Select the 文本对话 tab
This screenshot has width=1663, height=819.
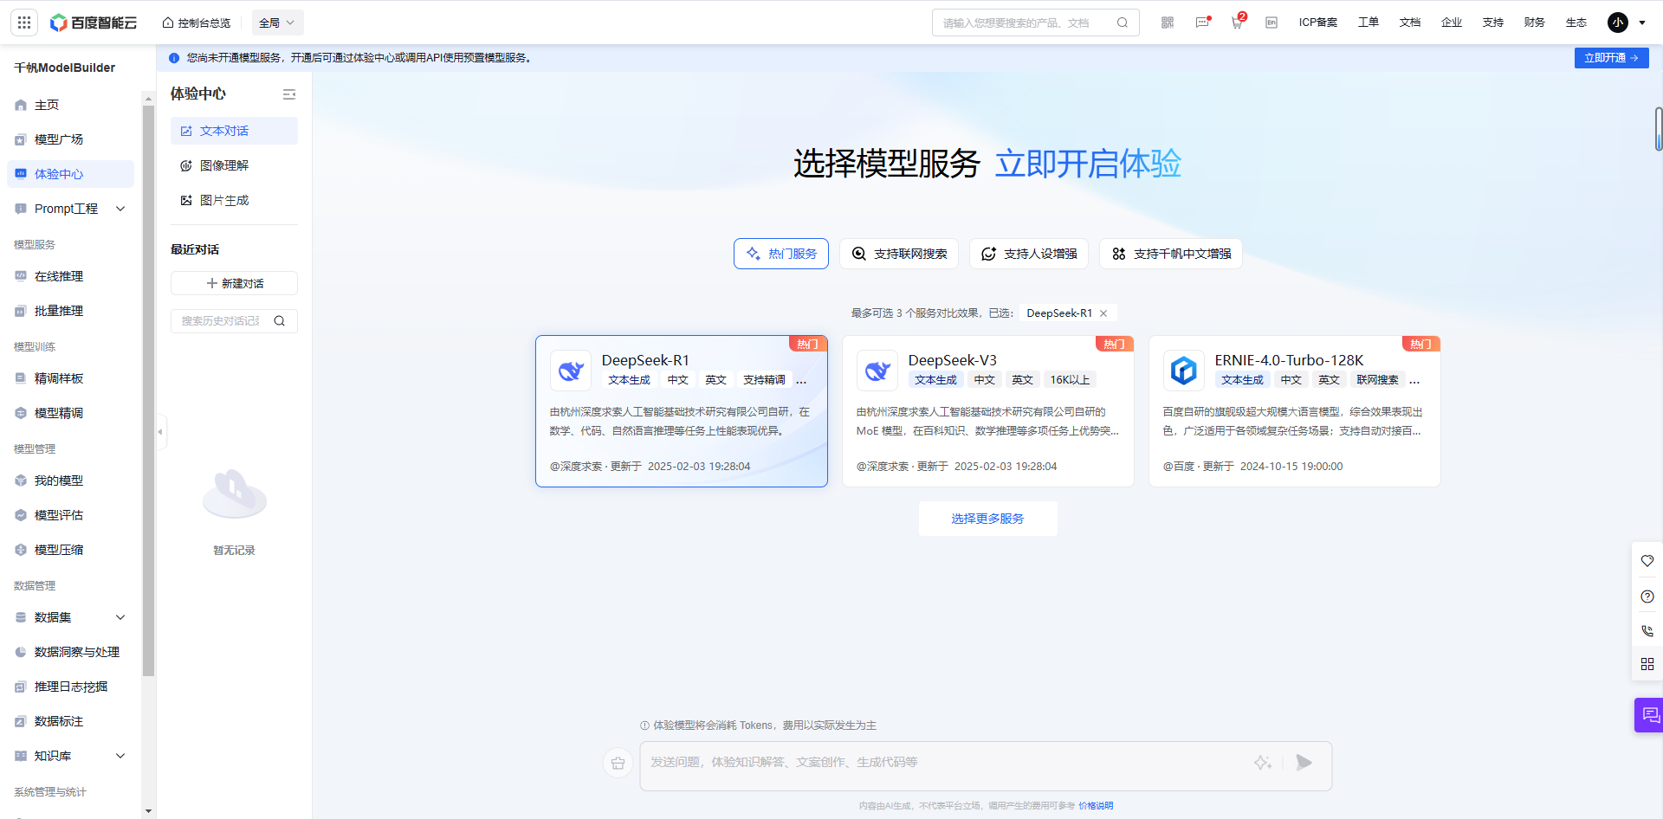pos(234,131)
